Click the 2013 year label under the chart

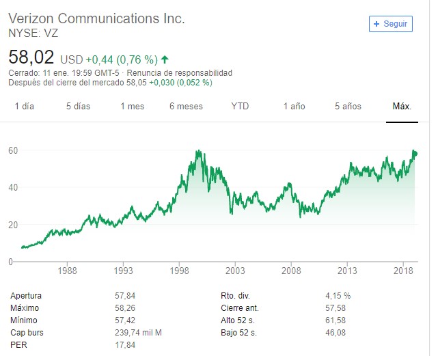point(347,271)
